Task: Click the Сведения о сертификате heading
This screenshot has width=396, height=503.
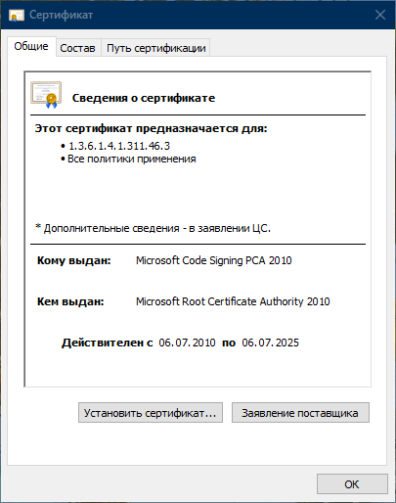Action: point(144,98)
